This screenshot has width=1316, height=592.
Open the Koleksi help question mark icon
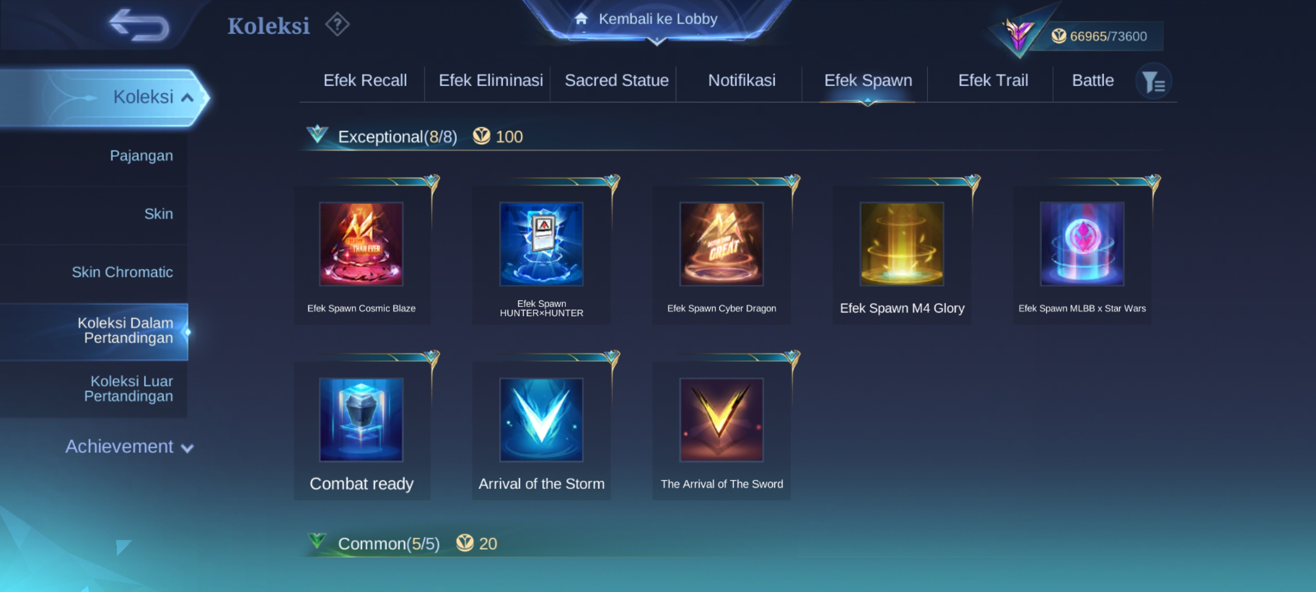coord(337,25)
